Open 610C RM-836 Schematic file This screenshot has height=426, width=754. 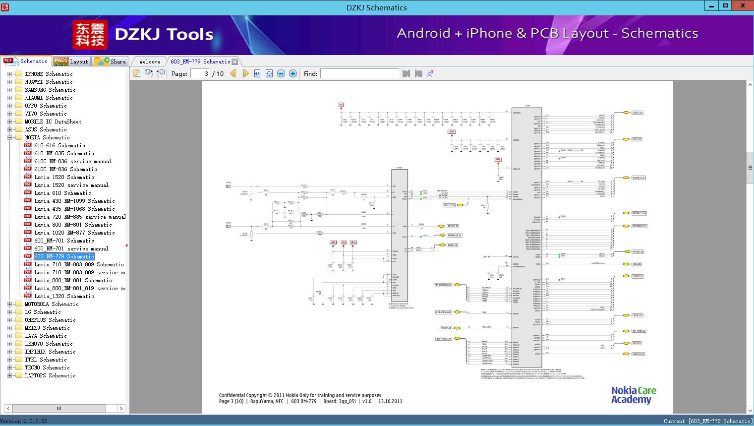[x=65, y=169]
